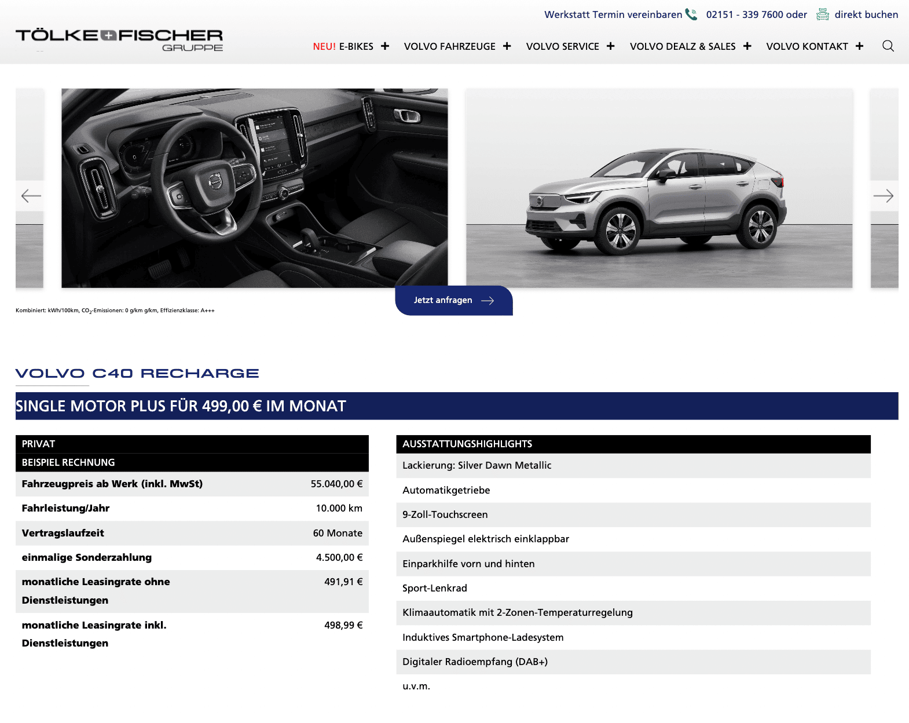Click Werkstatt Termin vereinbaren link
The height and width of the screenshot is (723, 909).
[x=613, y=14]
